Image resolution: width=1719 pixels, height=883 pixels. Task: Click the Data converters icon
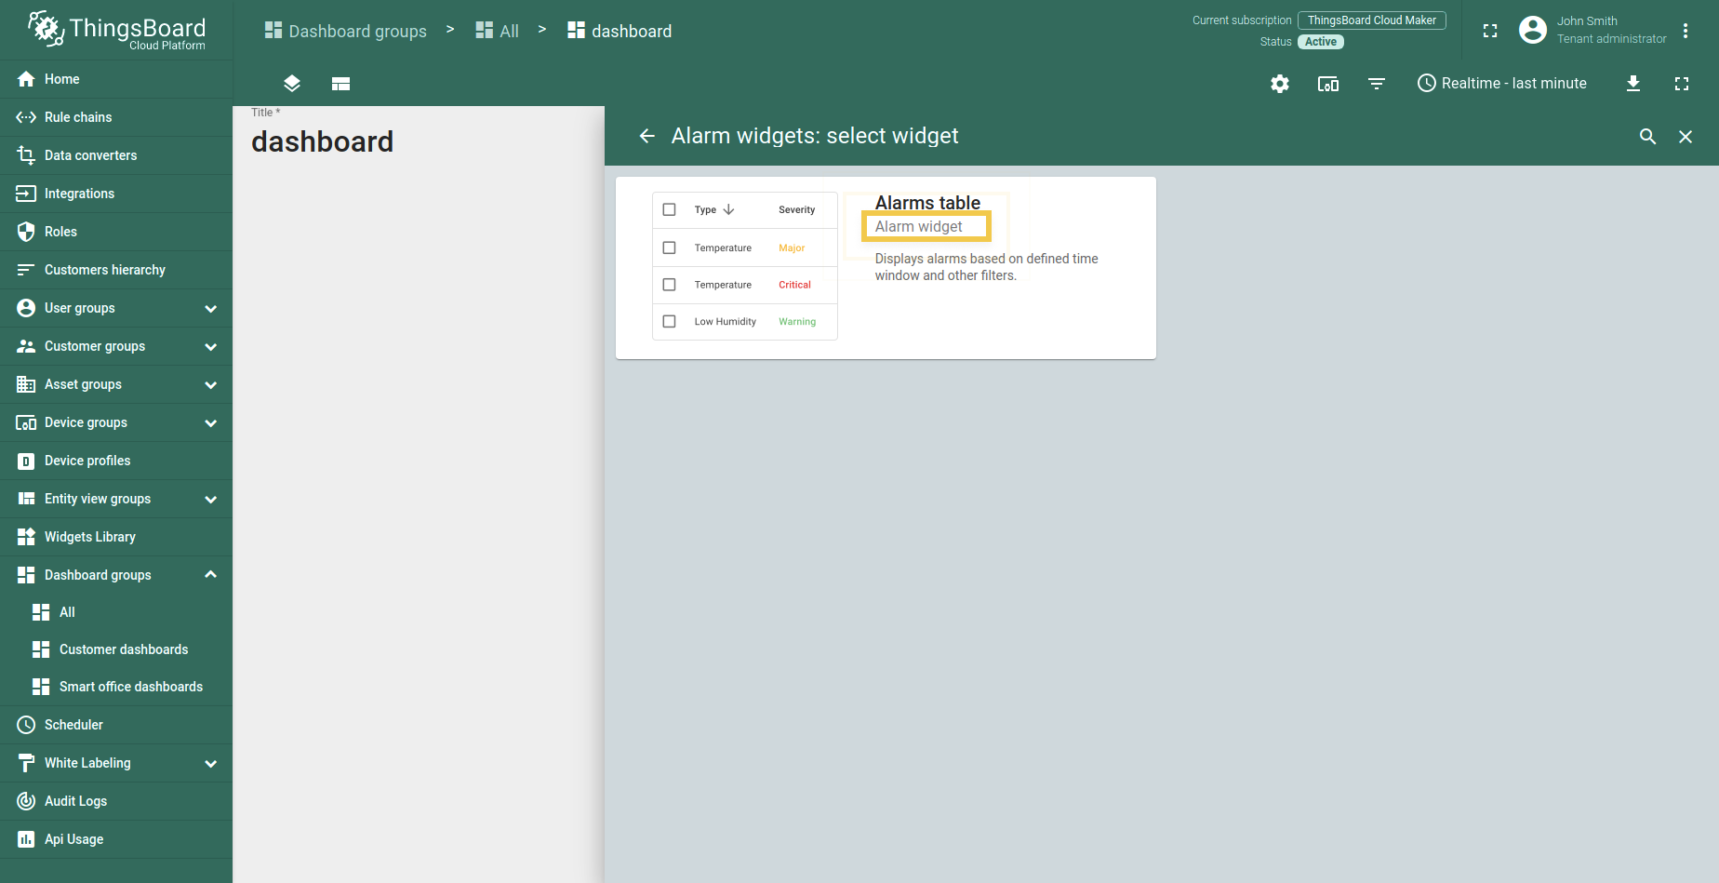26,155
